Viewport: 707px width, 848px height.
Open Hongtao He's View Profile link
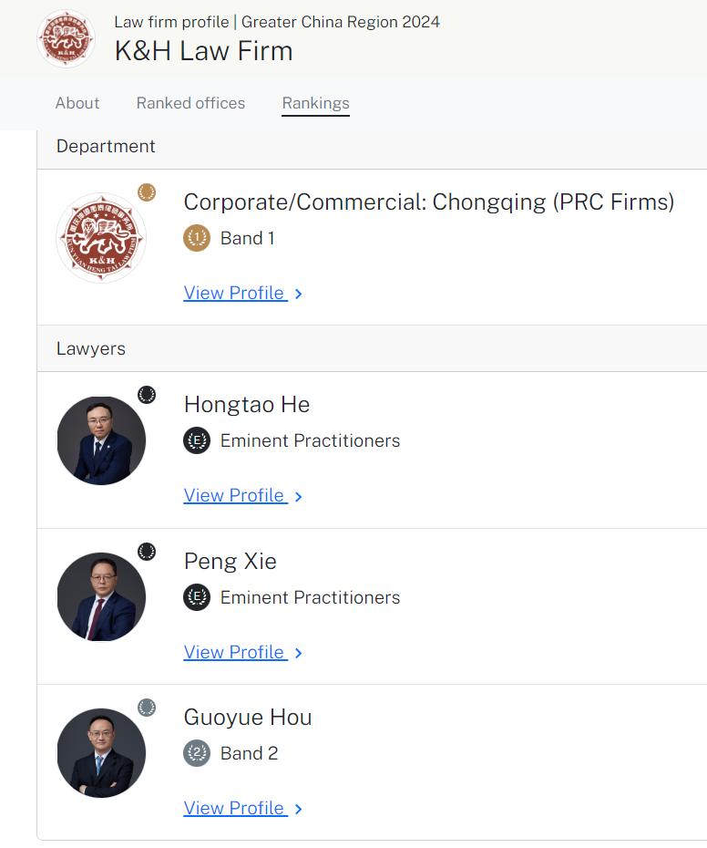click(235, 495)
